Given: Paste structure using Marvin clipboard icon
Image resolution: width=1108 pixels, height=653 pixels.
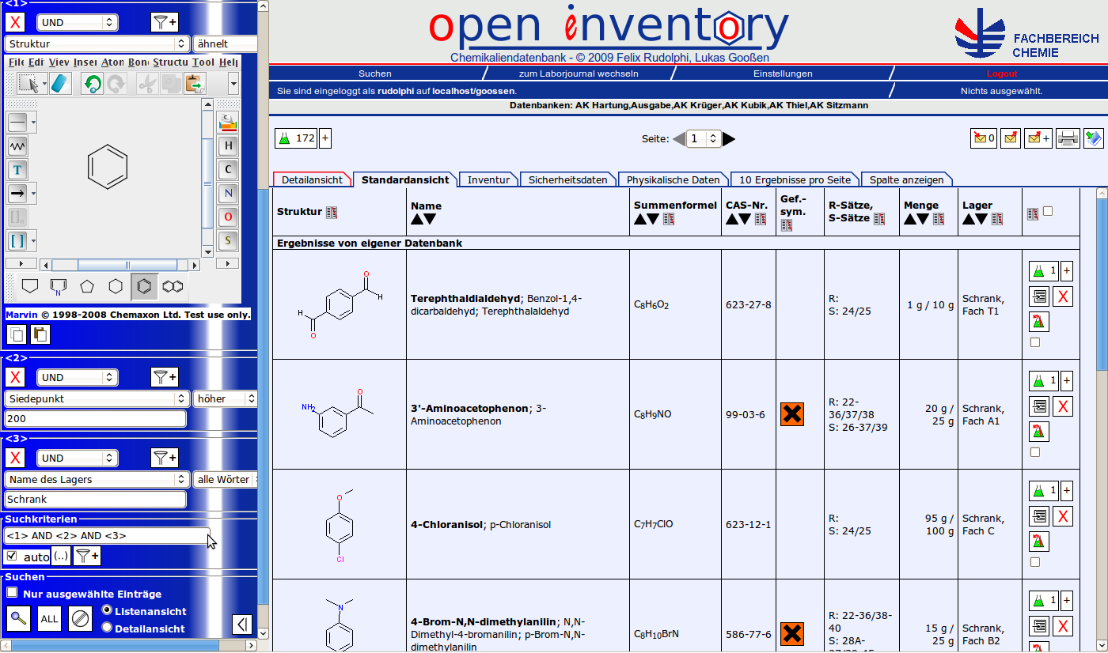Looking at the screenshot, I should coord(195,83).
